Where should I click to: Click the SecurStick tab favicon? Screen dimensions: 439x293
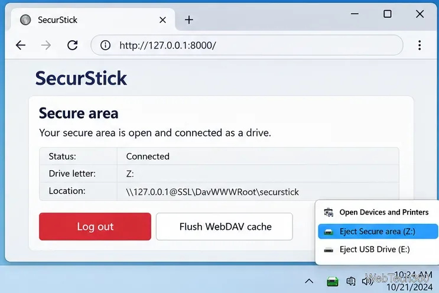(x=25, y=20)
